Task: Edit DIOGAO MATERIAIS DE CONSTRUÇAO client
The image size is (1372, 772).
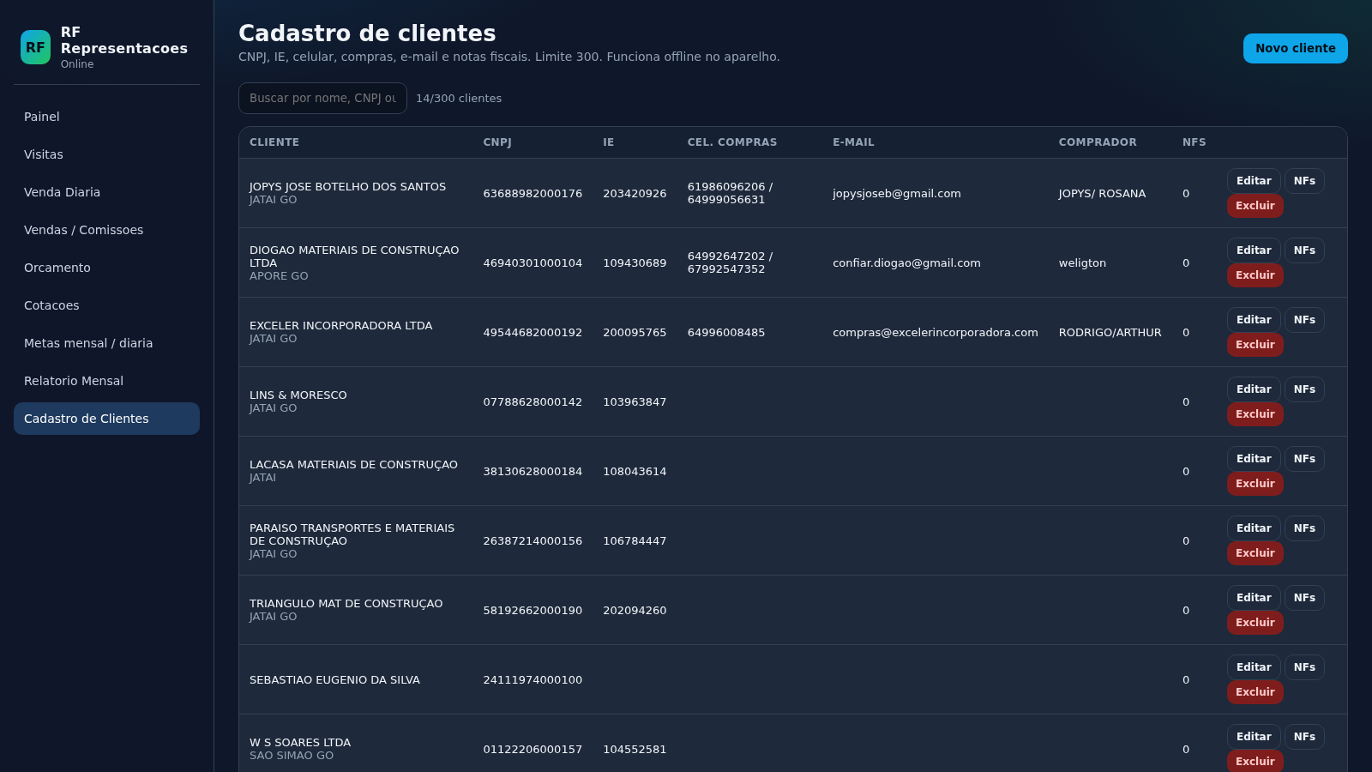Action: [1254, 250]
